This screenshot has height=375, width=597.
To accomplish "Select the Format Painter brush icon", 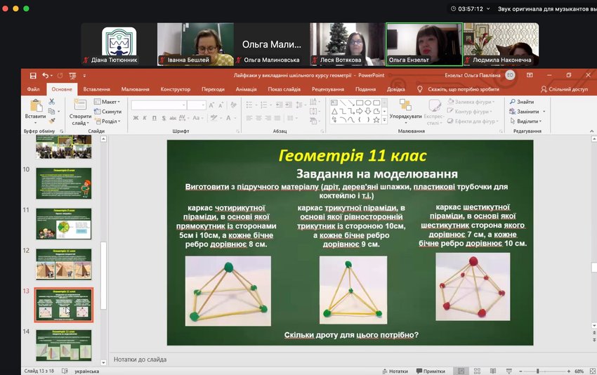I will pos(52,121).
